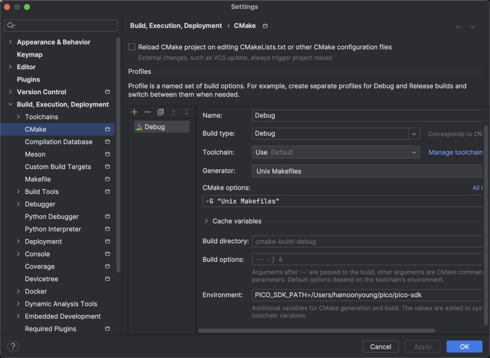Viewport: 490px width, 358px height.
Task: Click project icon on Coverage row
Action: [108, 267]
